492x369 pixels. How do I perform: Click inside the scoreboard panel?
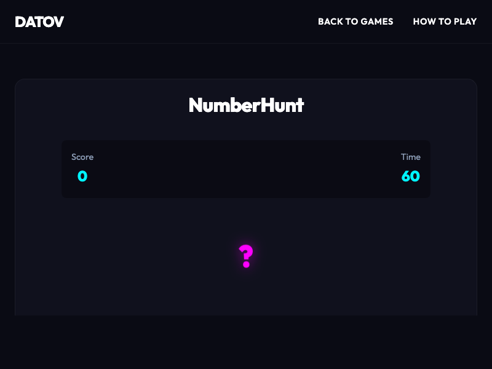coord(246,169)
